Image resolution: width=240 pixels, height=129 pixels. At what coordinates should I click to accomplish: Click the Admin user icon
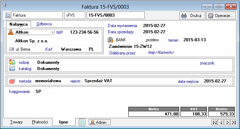point(92,122)
